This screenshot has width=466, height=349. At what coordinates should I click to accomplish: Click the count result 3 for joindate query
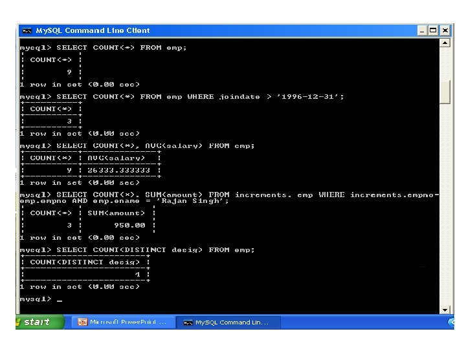(x=69, y=121)
